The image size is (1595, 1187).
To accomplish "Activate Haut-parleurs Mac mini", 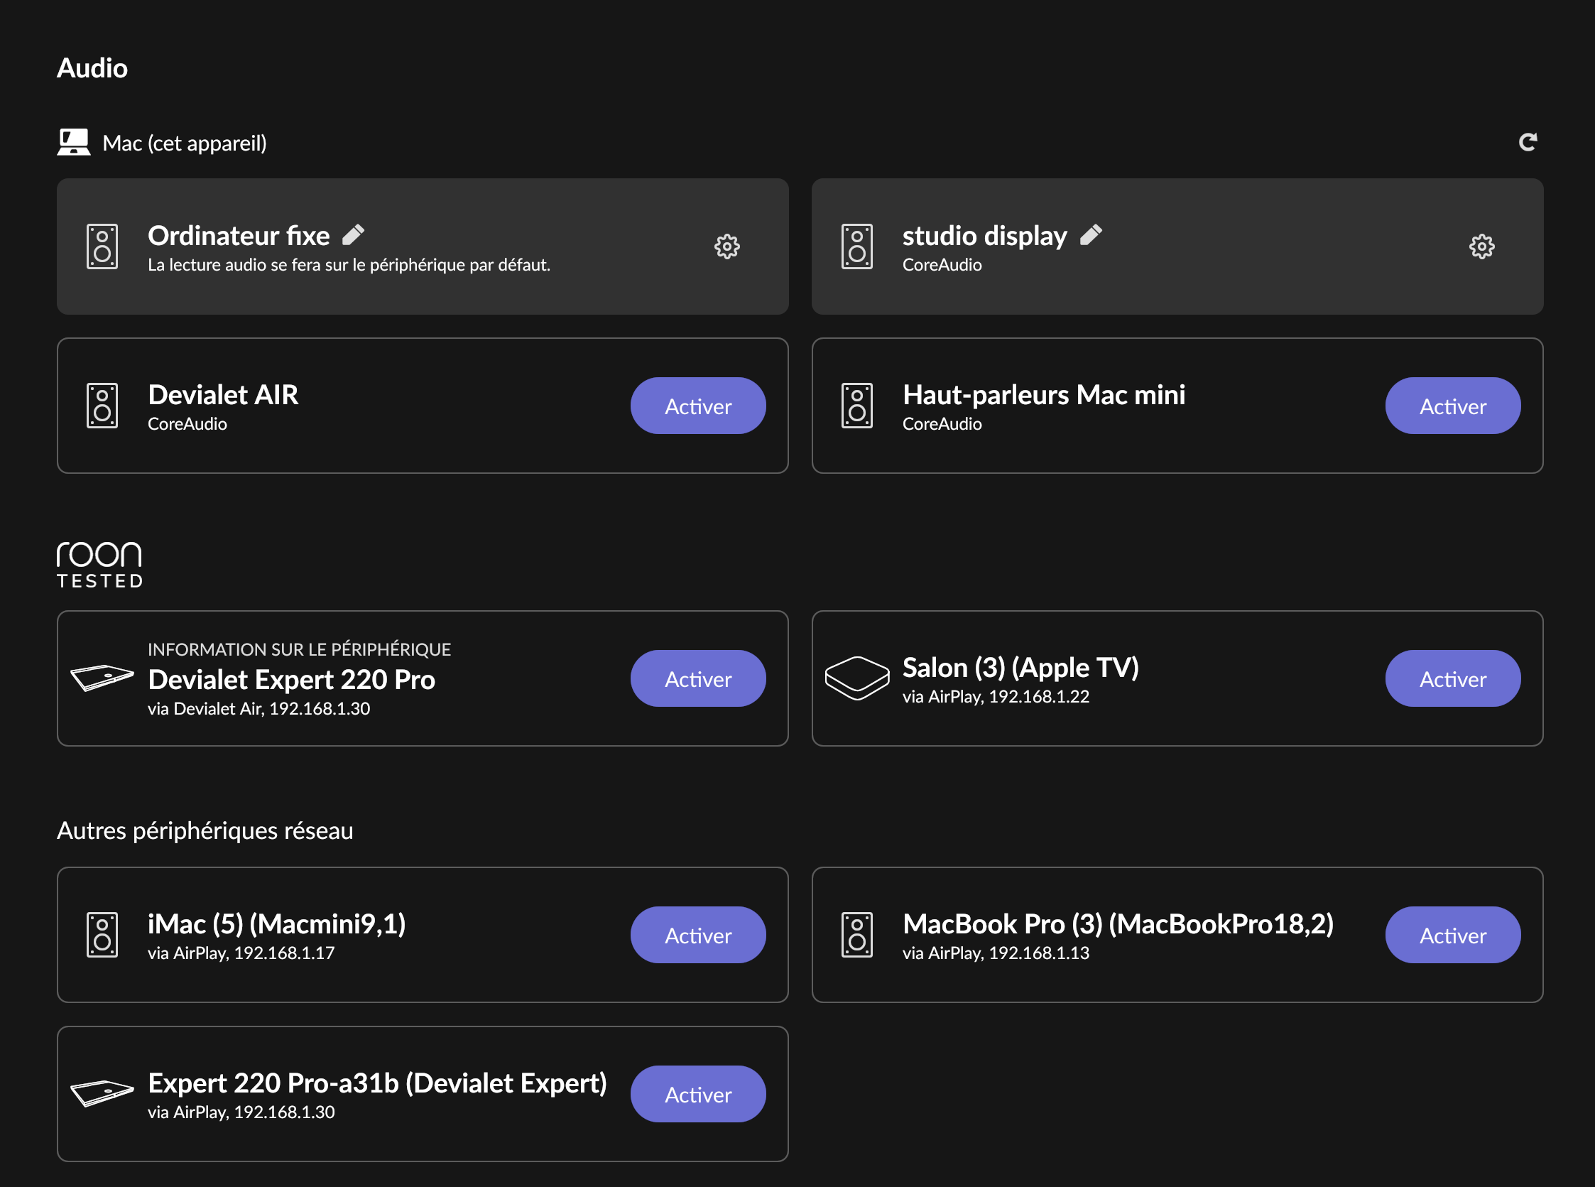I will pyautogui.click(x=1452, y=406).
